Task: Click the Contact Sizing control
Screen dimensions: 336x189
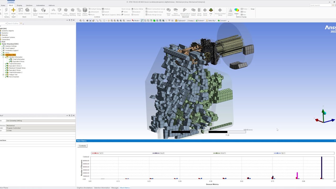Action: click(95, 9)
